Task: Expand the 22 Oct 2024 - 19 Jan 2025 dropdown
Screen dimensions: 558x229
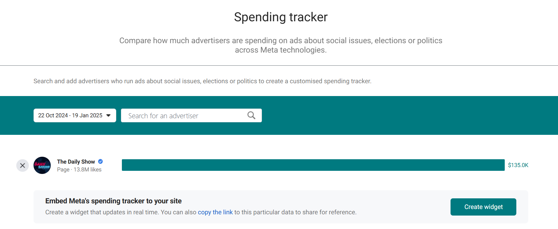Action: coord(75,115)
